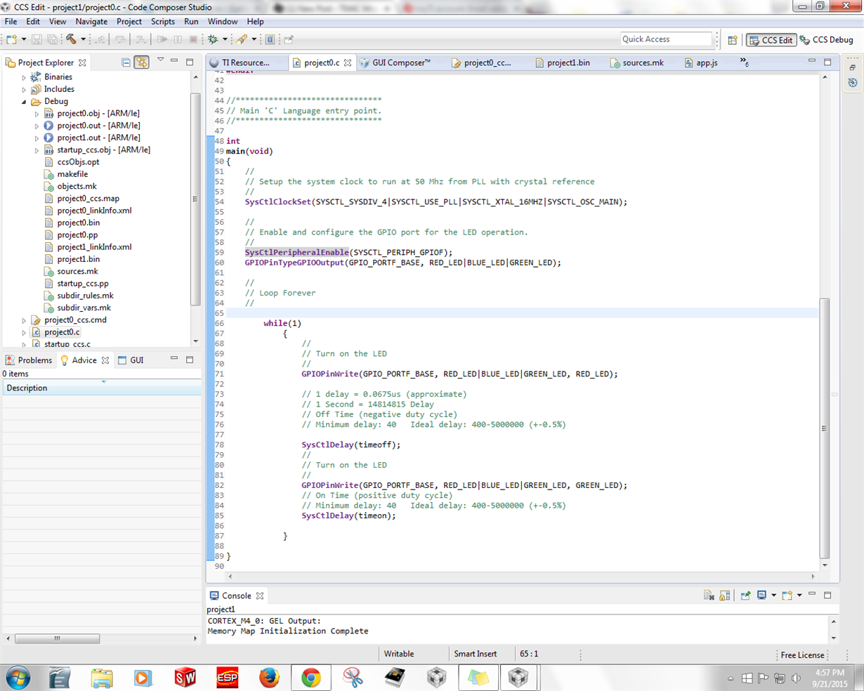Clear the console with Clear Console icon
The width and height of the screenshot is (864, 691).
click(x=709, y=595)
